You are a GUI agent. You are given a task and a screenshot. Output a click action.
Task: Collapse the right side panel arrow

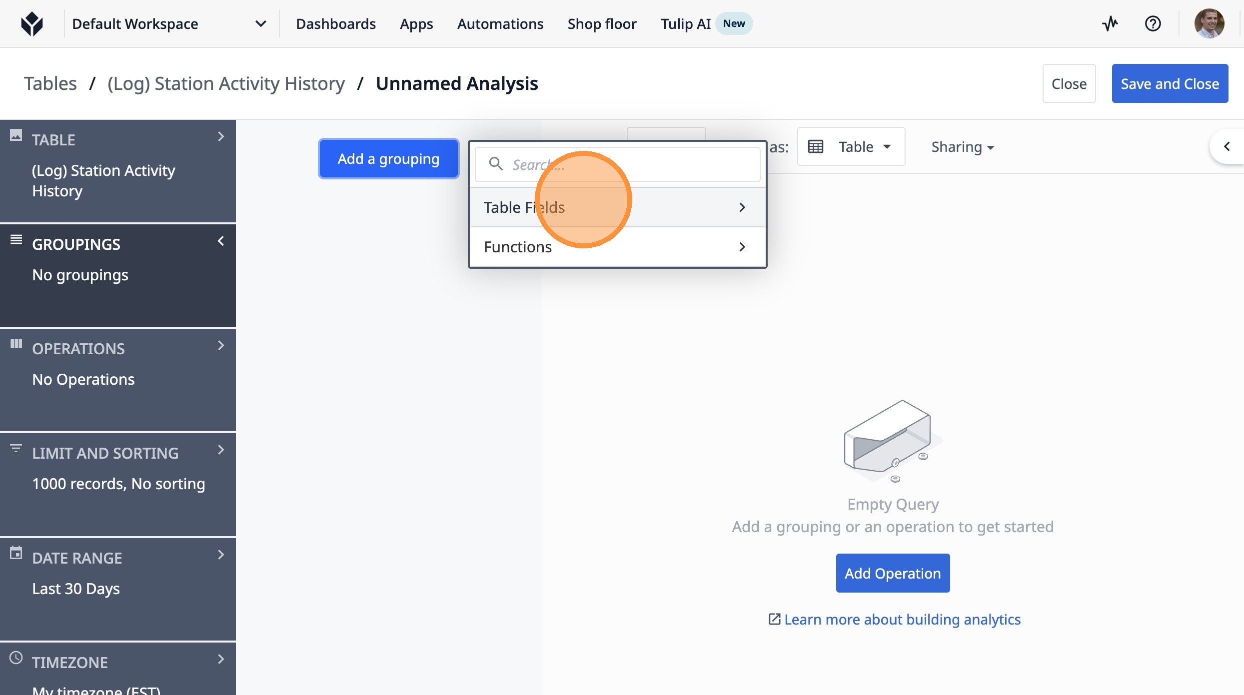click(1227, 146)
